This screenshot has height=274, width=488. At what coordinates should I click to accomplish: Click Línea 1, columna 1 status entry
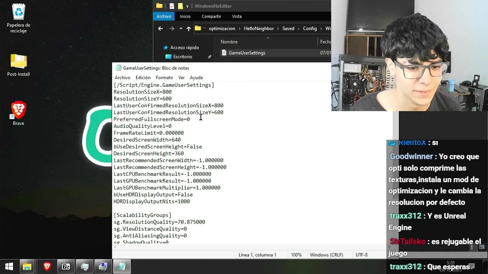[x=257, y=255]
